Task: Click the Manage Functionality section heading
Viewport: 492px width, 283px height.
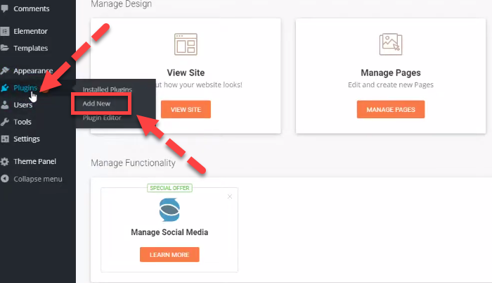Action: pyautogui.click(x=133, y=163)
